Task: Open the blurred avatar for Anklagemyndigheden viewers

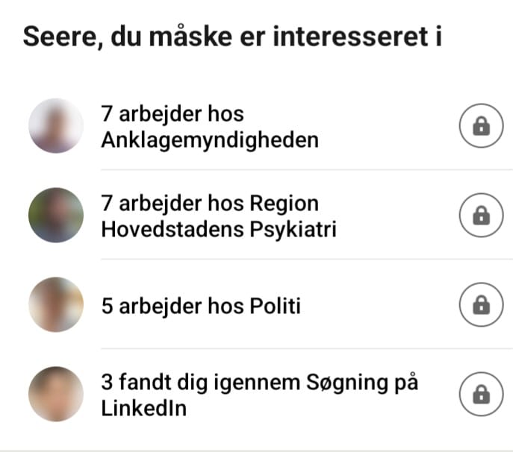Action: pos(56,125)
